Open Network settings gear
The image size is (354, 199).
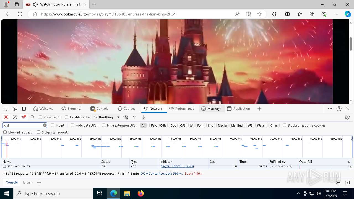[x=347, y=117]
